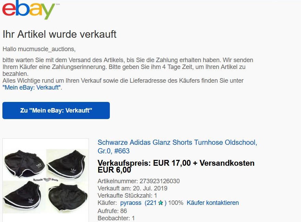Open the 'Zu Mein eBay: Verkauft' button
301x222 pixels.
[56, 110]
